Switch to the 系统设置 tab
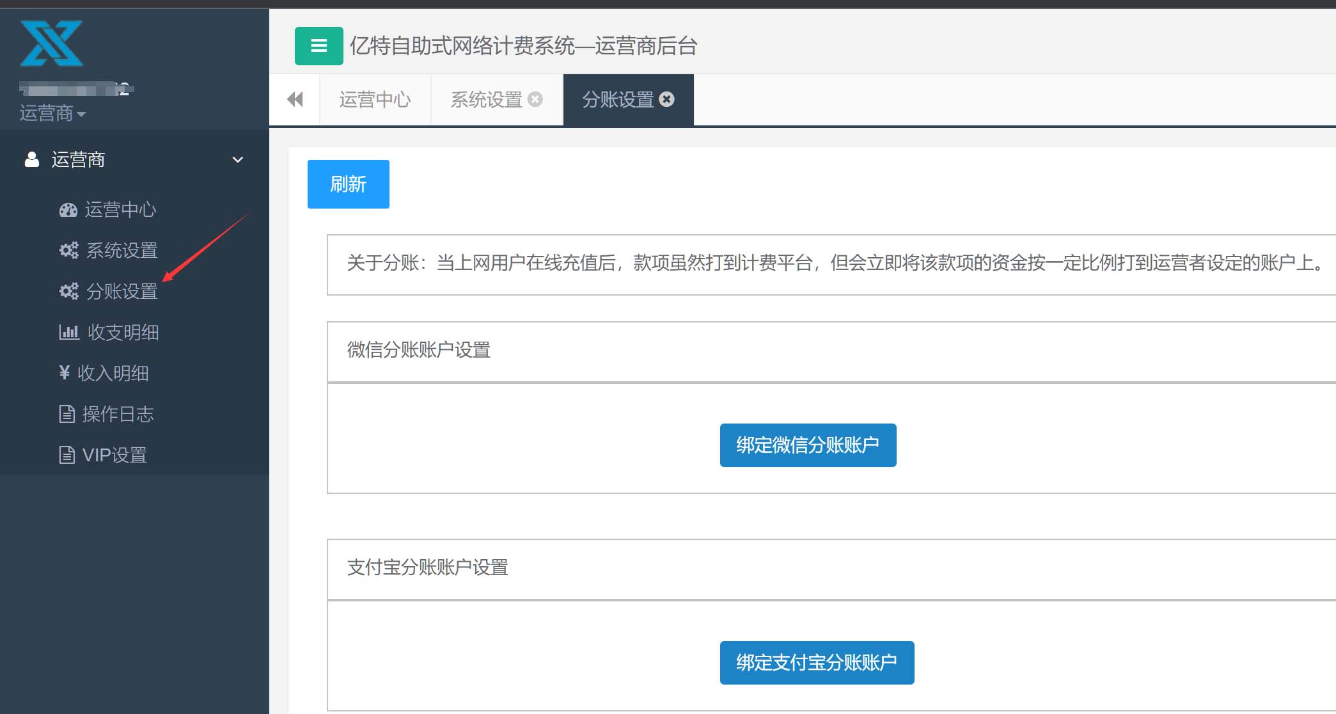 pos(486,99)
